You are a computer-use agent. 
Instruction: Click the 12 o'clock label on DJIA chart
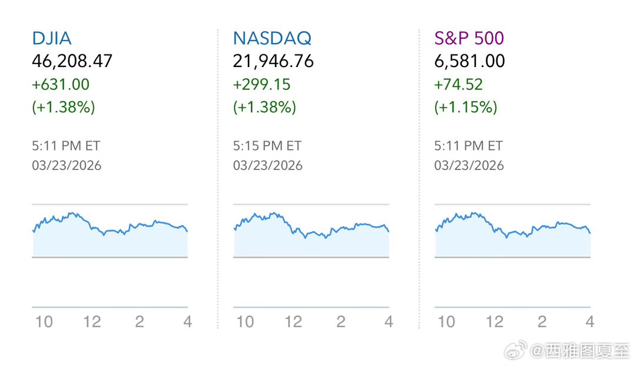pos(92,322)
